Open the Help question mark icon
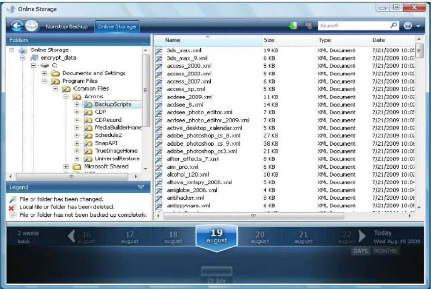 click(408, 26)
